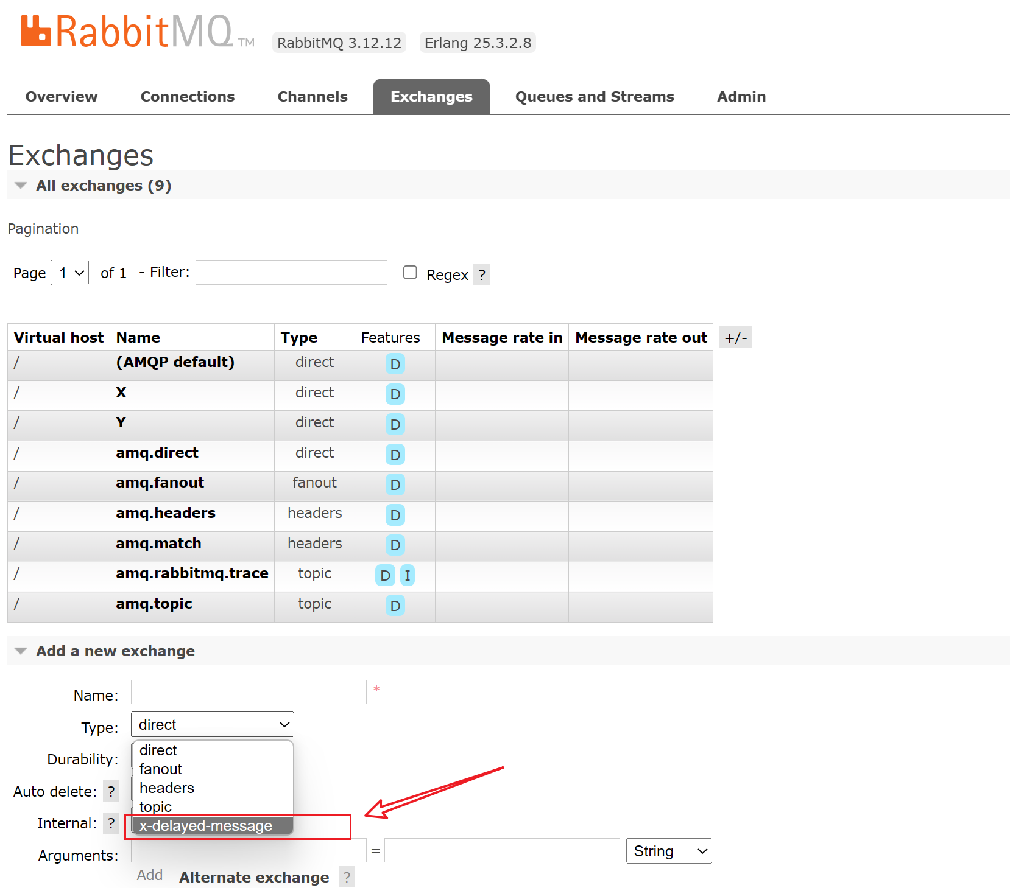
Task: Open the argument String type dropdown
Action: (x=669, y=851)
